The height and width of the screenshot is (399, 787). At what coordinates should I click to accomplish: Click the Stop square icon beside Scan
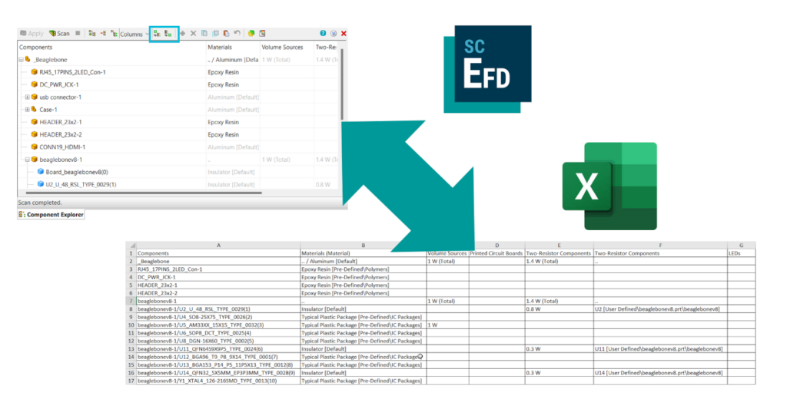point(78,34)
